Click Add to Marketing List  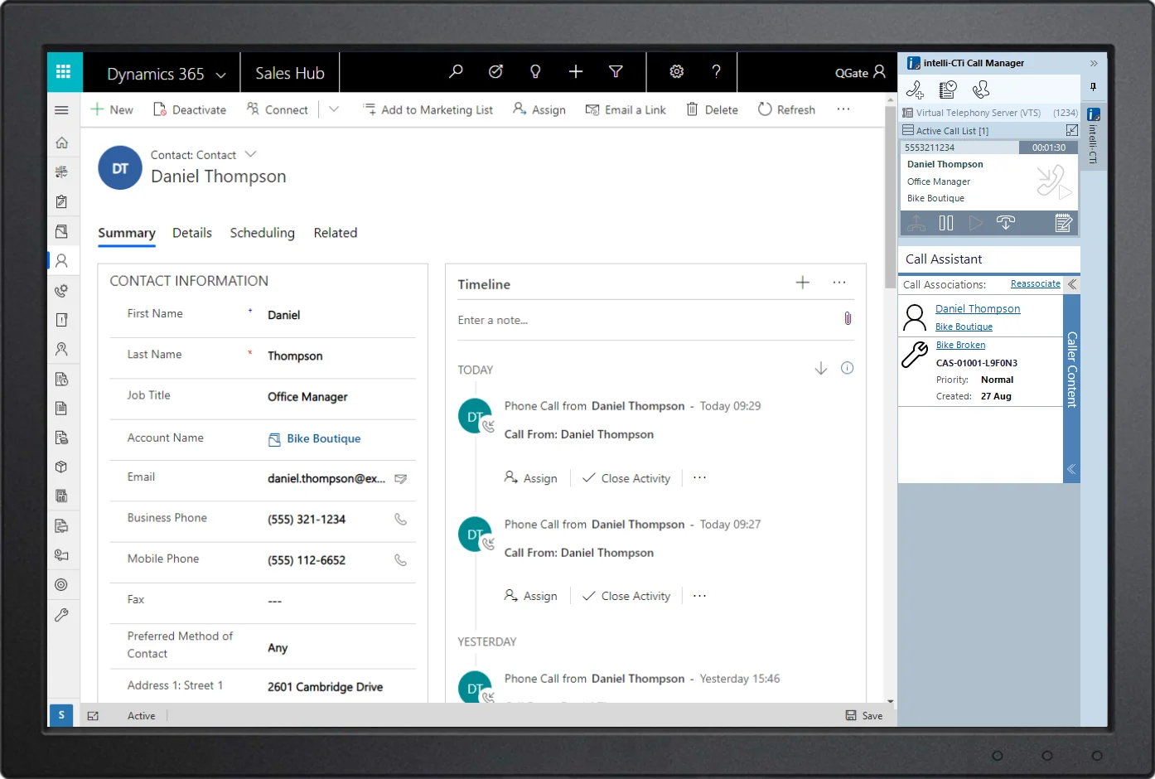pyautogui.click(x=428, y=109)
